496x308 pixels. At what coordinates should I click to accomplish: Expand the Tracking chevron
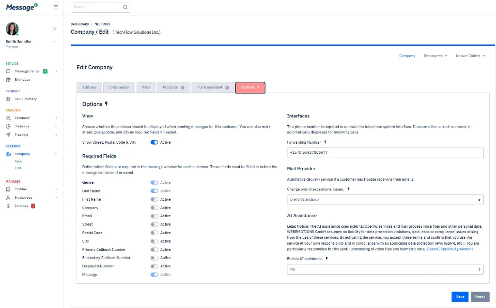coord(56,135)
